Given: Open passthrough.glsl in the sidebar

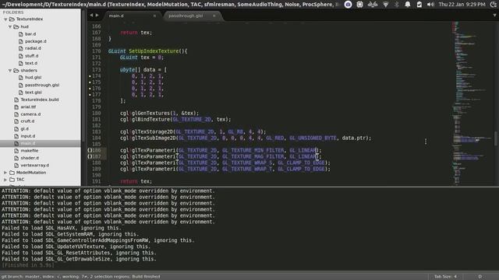Looking at the screenshot, I should point(42,85).
